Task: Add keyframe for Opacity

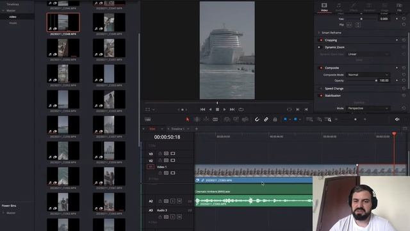Action: 397,81
